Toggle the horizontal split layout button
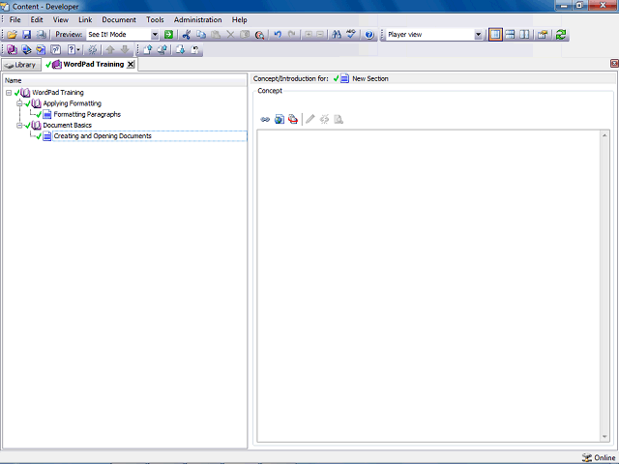Viewport: 619px width, 464px height. click(510, 35)
